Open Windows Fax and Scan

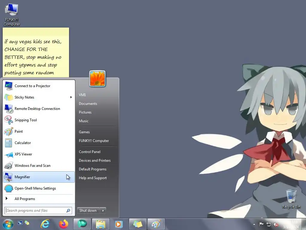pyautogui.click(x=39, y=165)
